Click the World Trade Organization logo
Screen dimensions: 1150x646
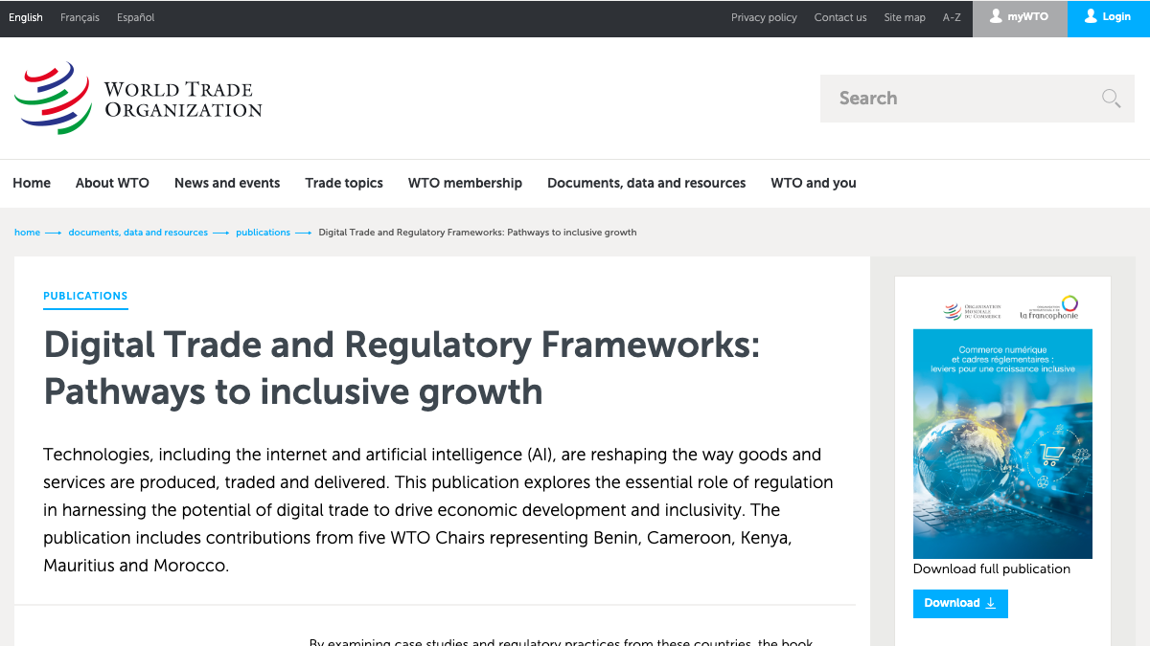tap(138, 99)
